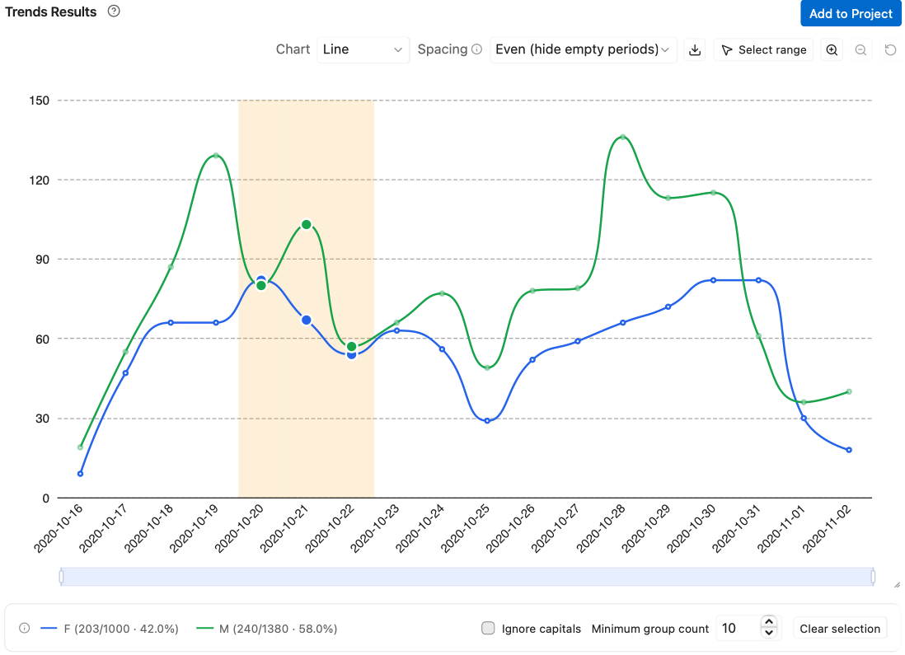The width and height of the screenshot is (905, 655).
Task: Click the Spacing label text
Action: (x=443, y=49)
